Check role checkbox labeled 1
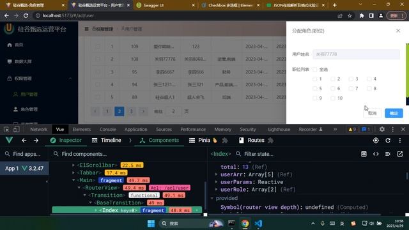This screenshot has width=409, height=230. click(315, 79)
